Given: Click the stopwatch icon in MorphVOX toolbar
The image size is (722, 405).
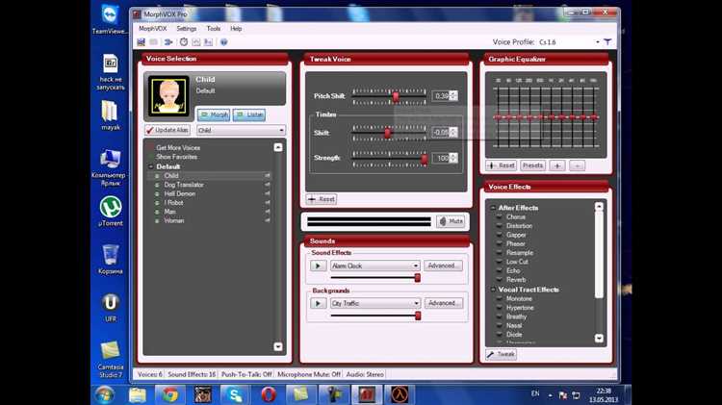Looking at the screenshot, I should pyautogui.click(x=184, y=42).
